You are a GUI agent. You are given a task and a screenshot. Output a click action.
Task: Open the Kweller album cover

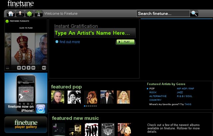coord(108,129)
